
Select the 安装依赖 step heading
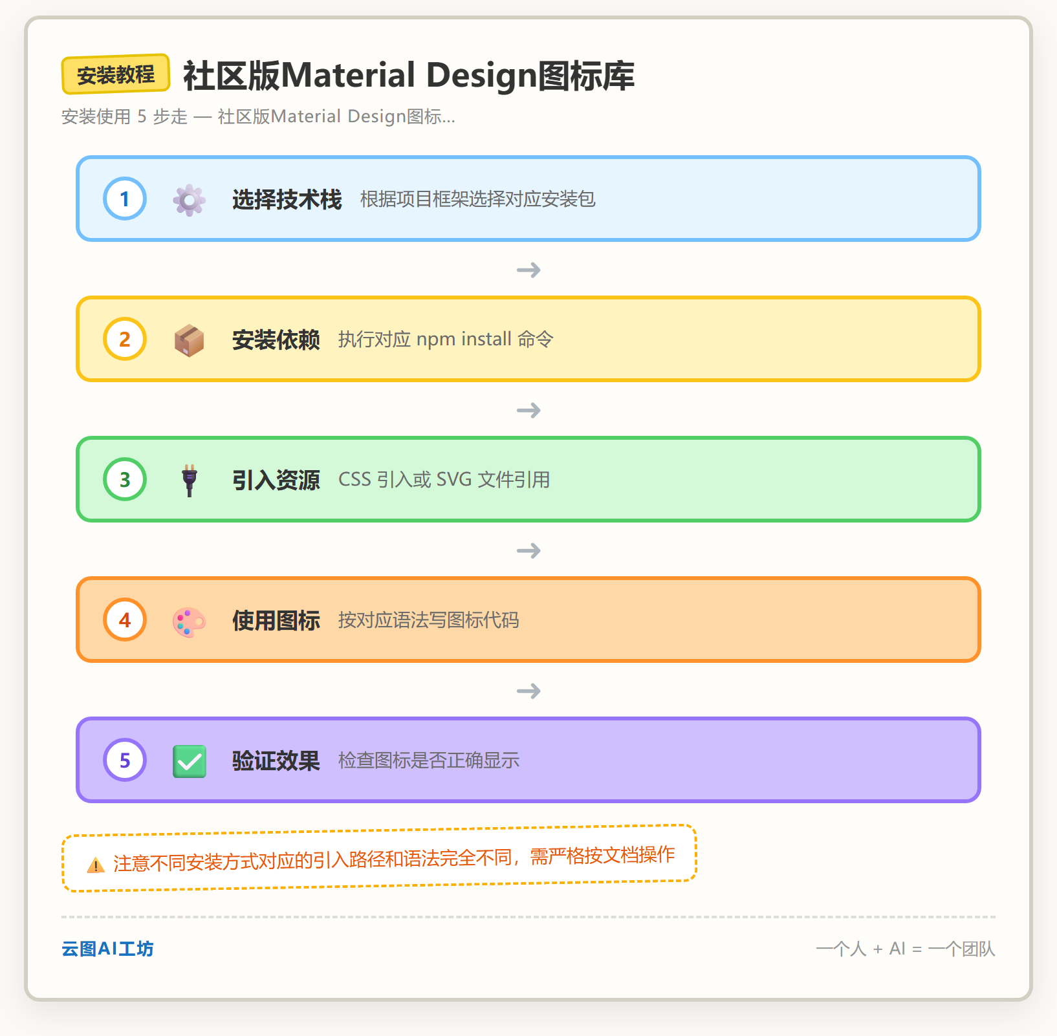tap(276, 340)
